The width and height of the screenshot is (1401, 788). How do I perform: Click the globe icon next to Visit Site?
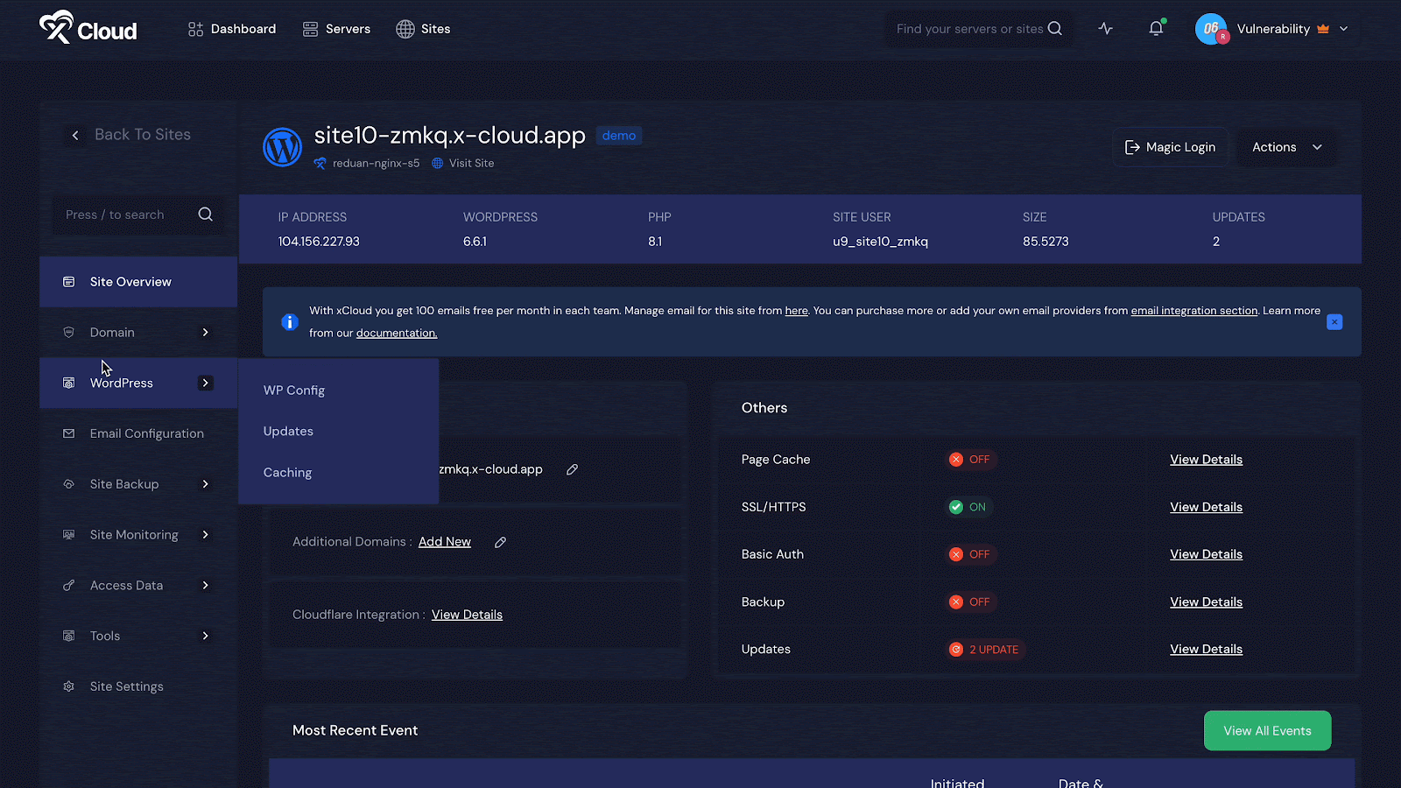(x=436, y=163)
